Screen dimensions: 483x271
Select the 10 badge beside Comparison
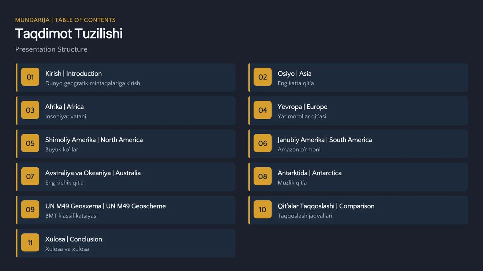point(263,210)
